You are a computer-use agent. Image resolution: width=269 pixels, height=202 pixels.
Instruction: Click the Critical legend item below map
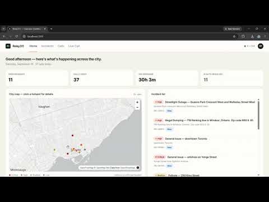tap(13, 175)
